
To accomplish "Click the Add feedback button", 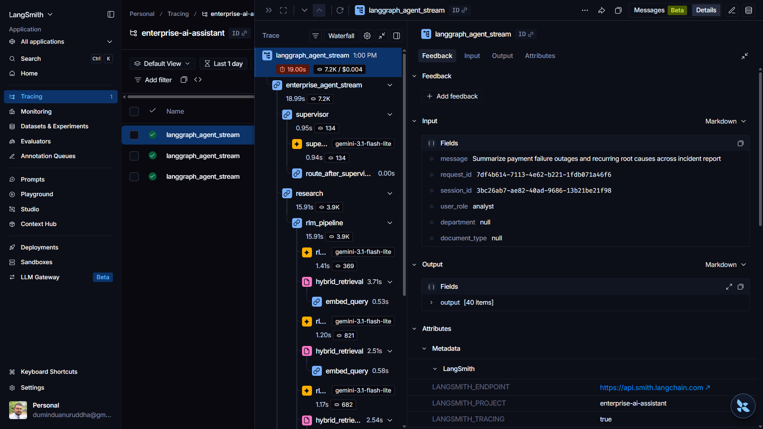I will tap(452, 97).
